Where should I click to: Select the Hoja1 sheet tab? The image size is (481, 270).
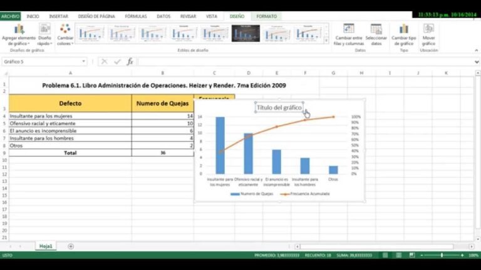(46, 246)
